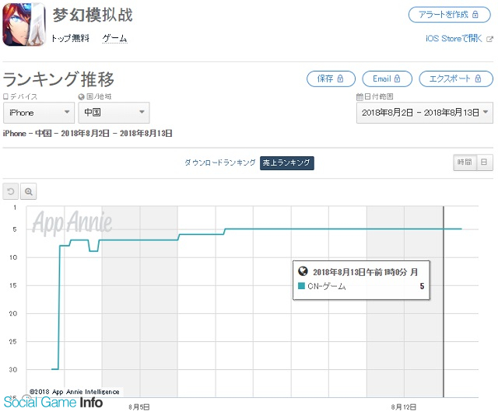Open the iPhone device dropdown
The width and height of the screenshot is (498, 412).
pyautogui.click(x=39, y=113)
